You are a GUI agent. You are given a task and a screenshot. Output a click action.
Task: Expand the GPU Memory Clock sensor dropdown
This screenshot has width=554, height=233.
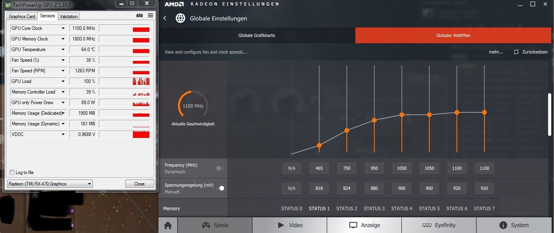[x=63, y=39]
